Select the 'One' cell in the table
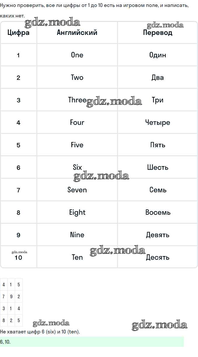Image resolution: width=198 pixels, height=357 pixels. (77, 55)
